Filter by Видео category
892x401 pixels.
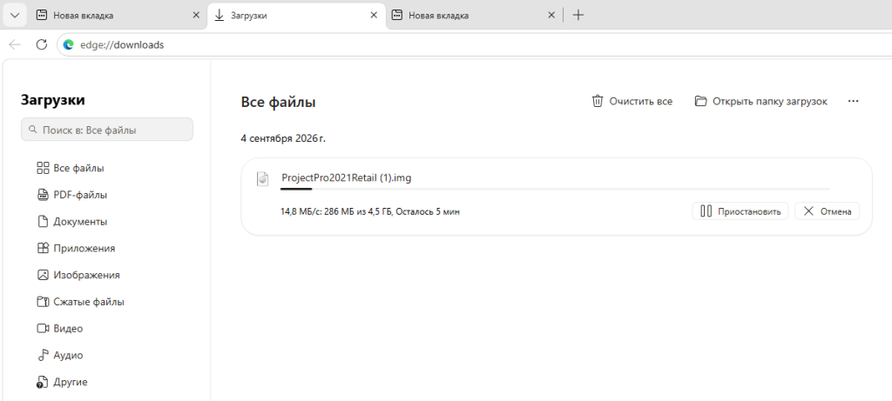60,328
